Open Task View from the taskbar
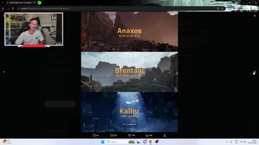 click(x=138, y=142)
